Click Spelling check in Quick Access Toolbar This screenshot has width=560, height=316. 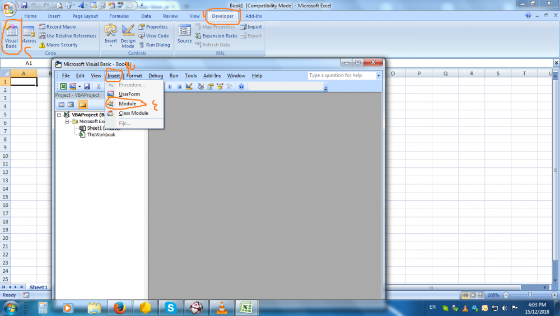pyautogui.click(x=120, y=6)
